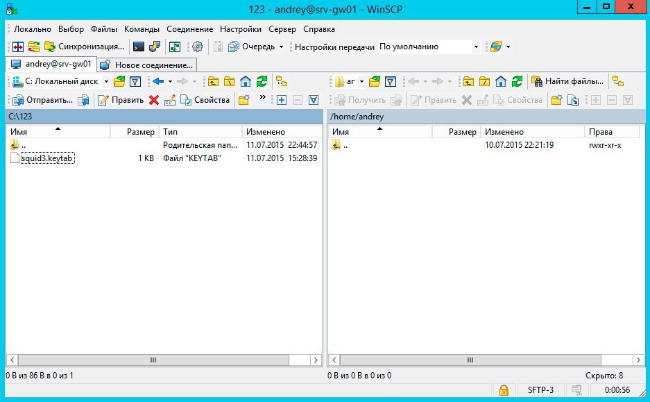650x402 pixels.
Task: Click the local rename icon
Action: click(x=169, y=100)
